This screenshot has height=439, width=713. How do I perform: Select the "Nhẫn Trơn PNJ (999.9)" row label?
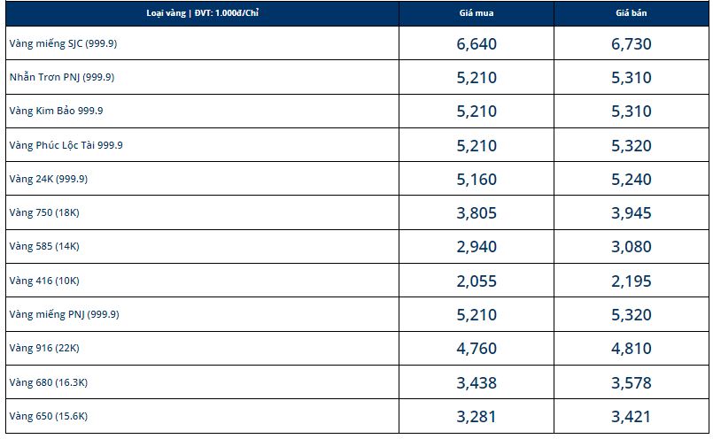tap(61, 77)
